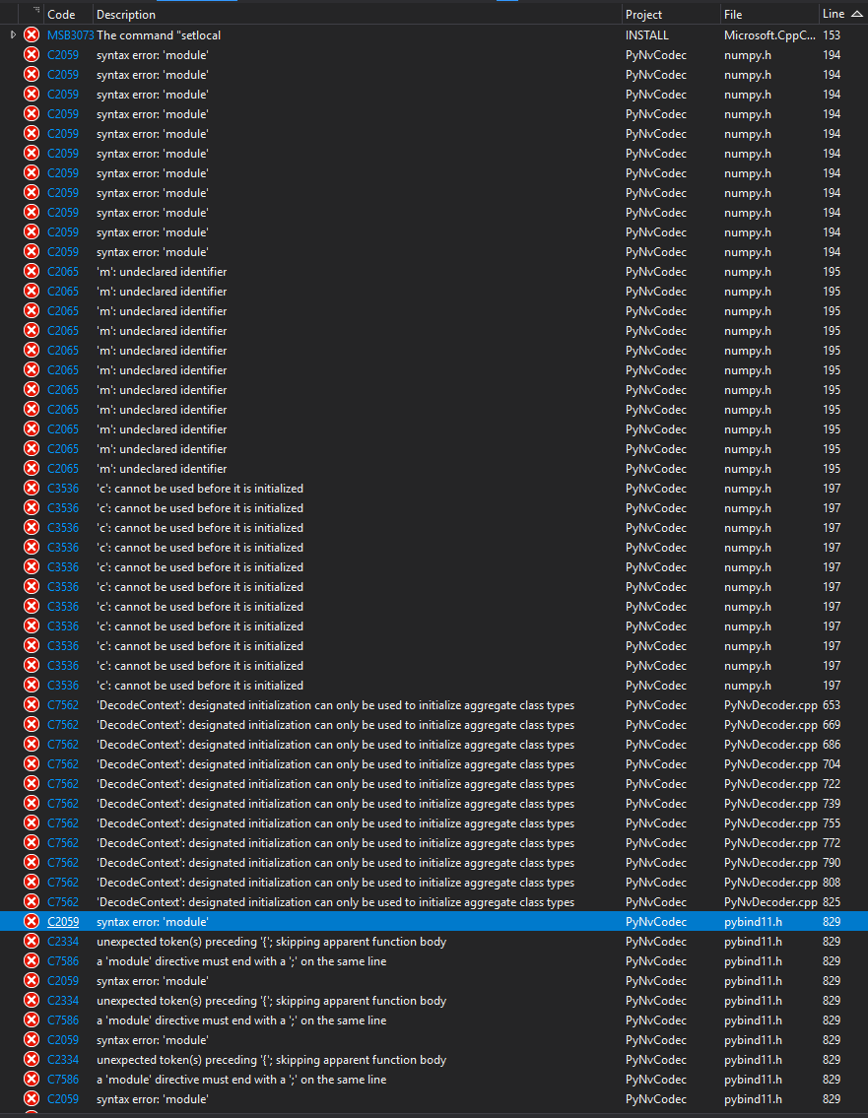
Task: Open the underlined C2059 code link on the selected row
Action: (62, 921)
